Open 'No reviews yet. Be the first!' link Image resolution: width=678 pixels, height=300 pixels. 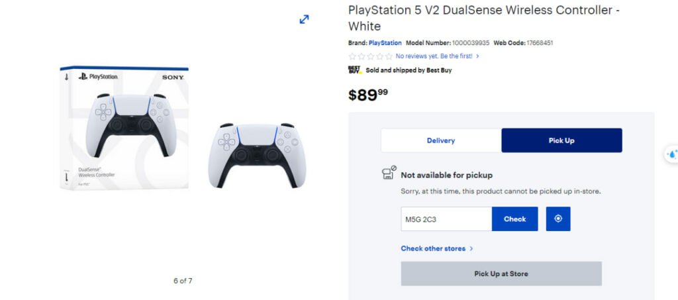coord(434,56)
